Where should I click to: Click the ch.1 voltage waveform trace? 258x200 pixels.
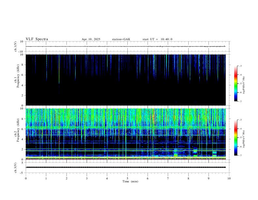(126, 46)
